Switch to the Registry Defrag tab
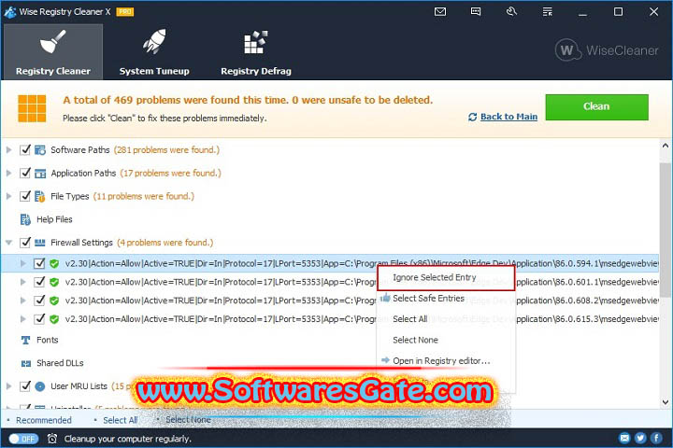 pyautogui.click(x=256, y=52)
